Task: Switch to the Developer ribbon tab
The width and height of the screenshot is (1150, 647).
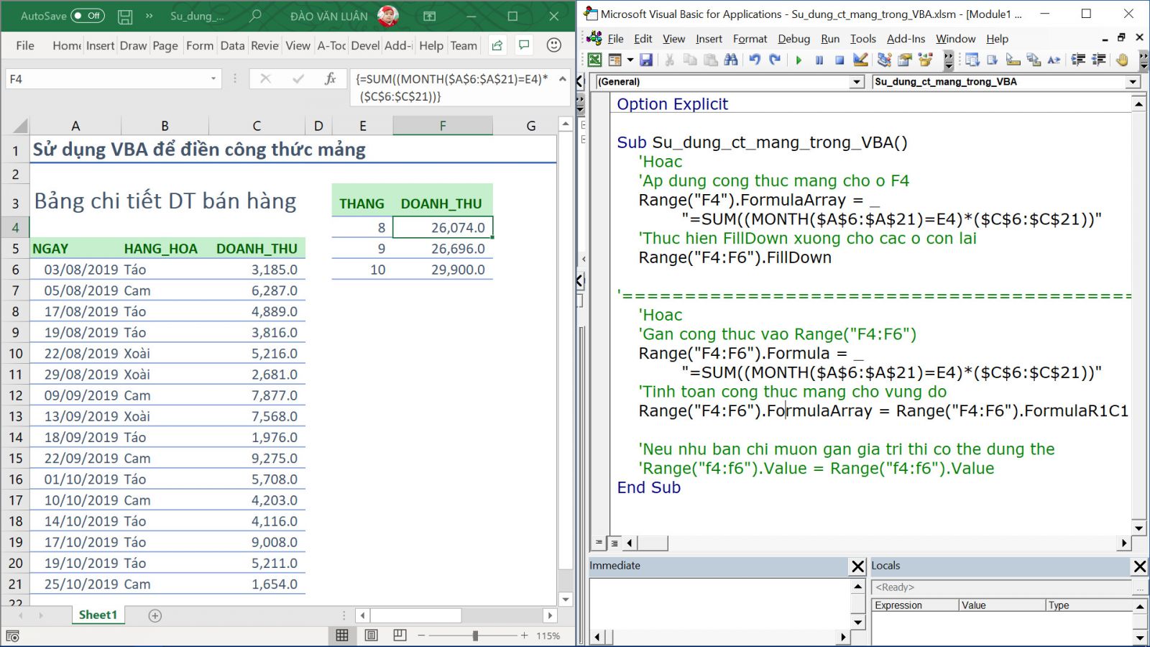Action: coord(365,45)
